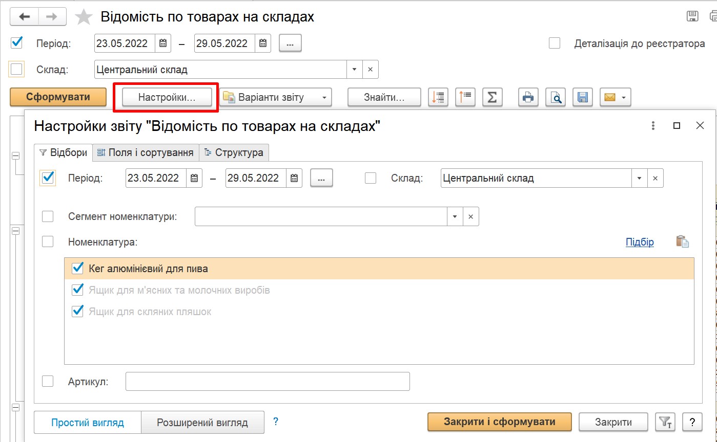Image resolution: width=717 pixels, height=442 pixels.
Task: Paste nomenclature list from clipboard icon
Action: pyautogui.click(x=682, y=241)
